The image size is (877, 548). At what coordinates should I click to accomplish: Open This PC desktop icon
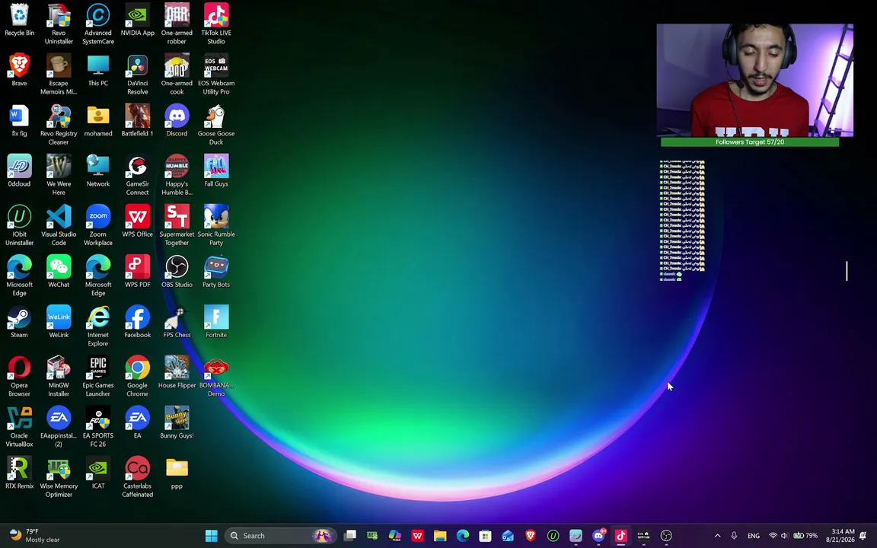98,71
